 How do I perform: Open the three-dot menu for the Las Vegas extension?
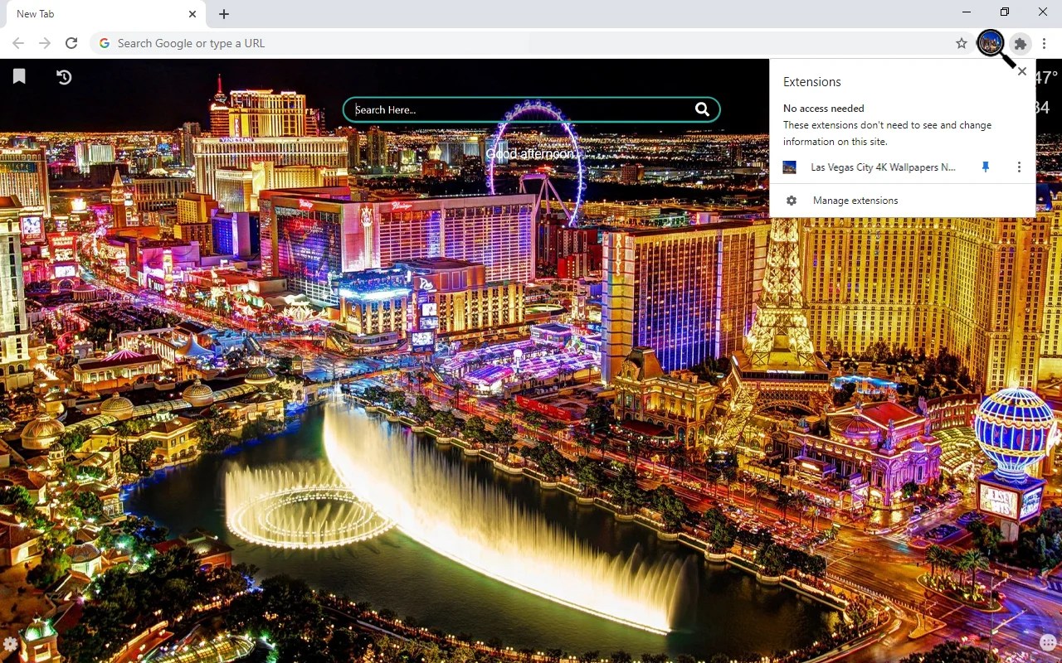point(1019,167)
